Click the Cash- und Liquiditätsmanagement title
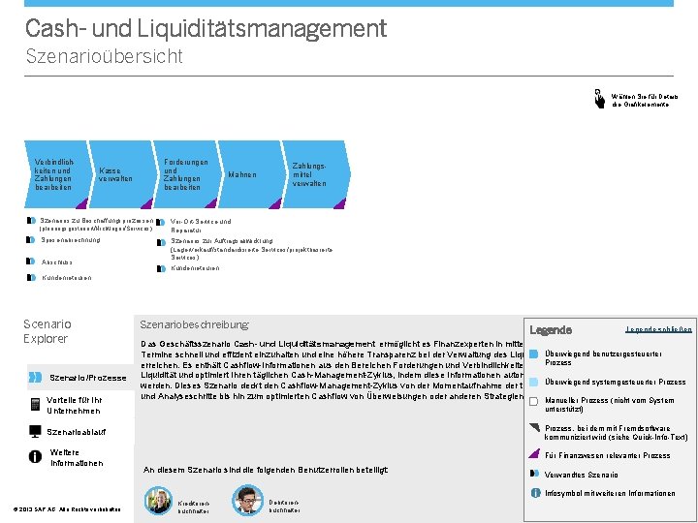Screen dimensions: 698x523 206,28
